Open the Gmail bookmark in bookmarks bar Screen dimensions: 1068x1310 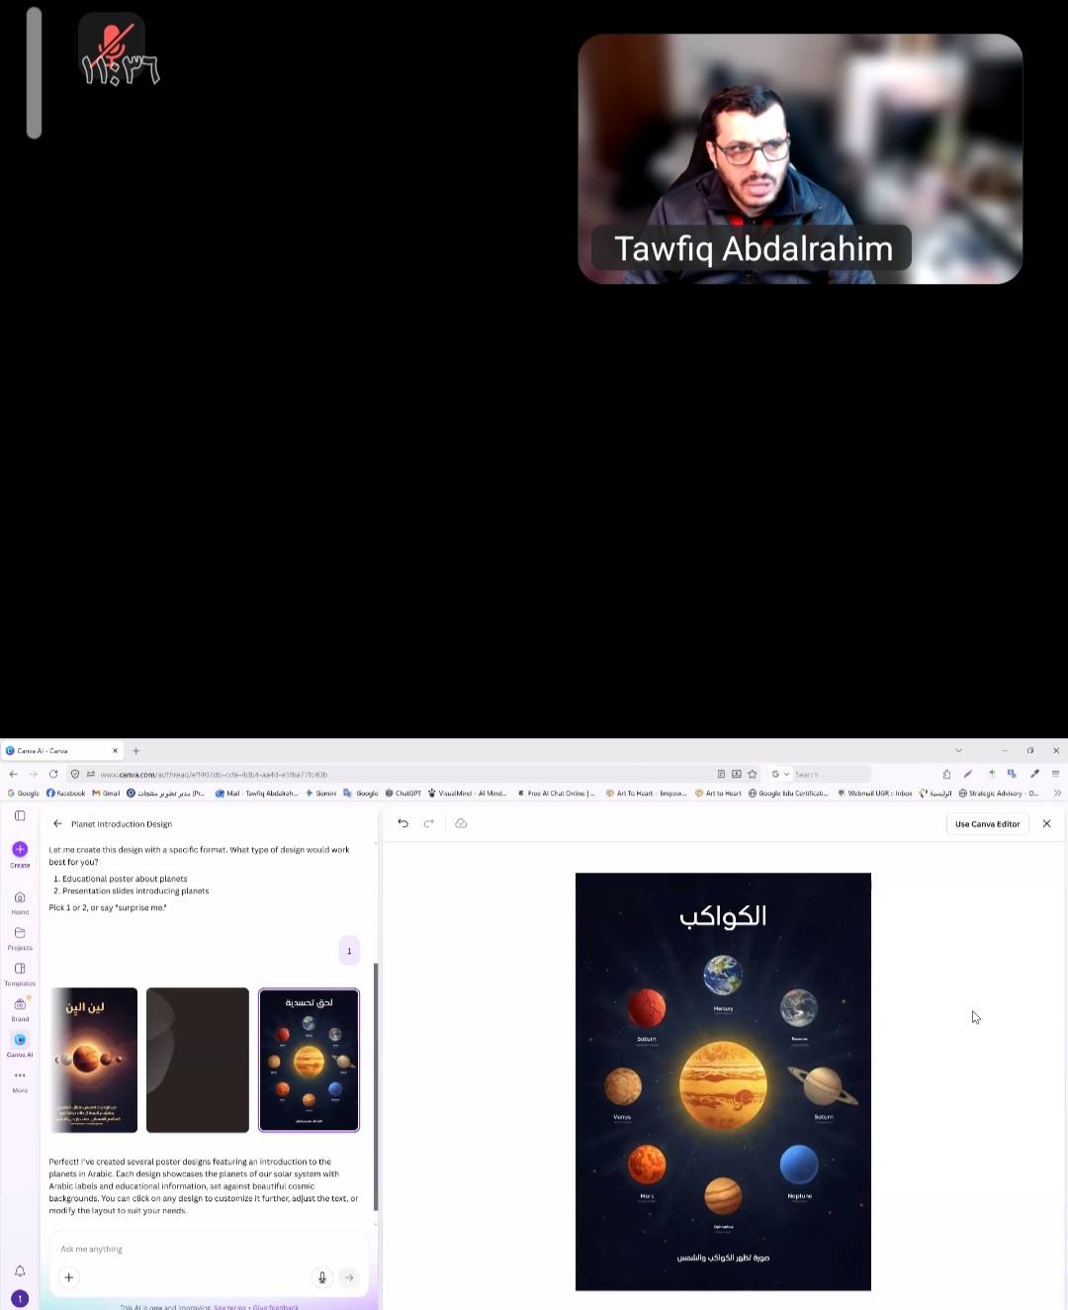(x=106, y=793)
